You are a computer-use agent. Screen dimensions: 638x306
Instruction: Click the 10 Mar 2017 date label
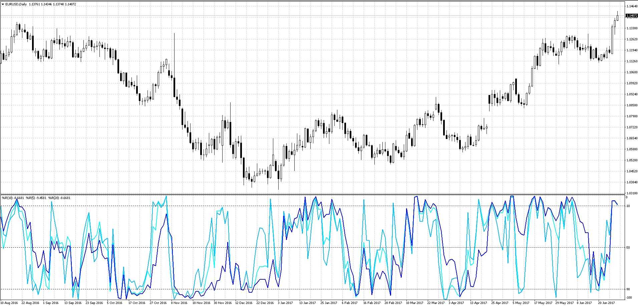tap(414, 303)
